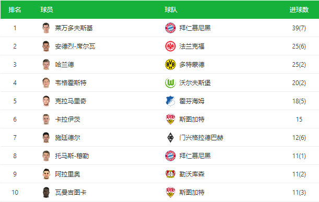Viewport: 319px width, 202px height.
Task: Click the 排名 column header
Action: 15,9
